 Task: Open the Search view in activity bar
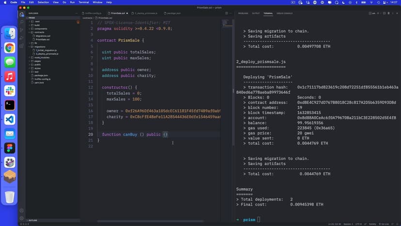[x=22, y=22]
